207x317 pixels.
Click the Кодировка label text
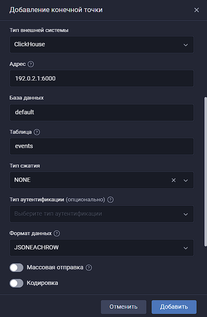[42, 283]
